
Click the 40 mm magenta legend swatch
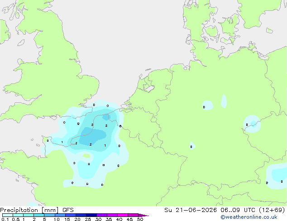point(123,215)
